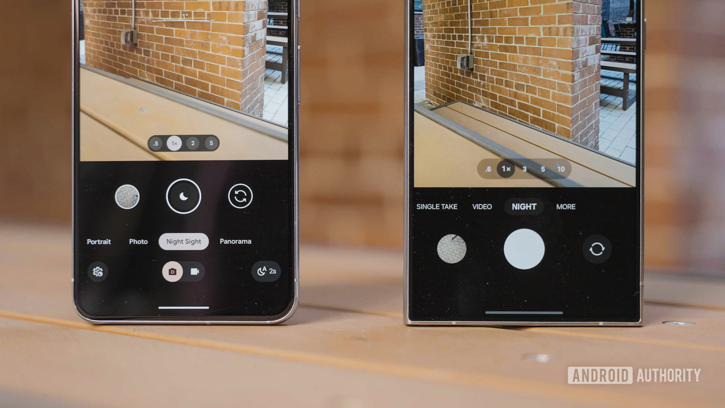Drag the zoom slider to 2x on left phone
Image resolution: width=725 pixels, height=408 pixels.
point(193,144)
